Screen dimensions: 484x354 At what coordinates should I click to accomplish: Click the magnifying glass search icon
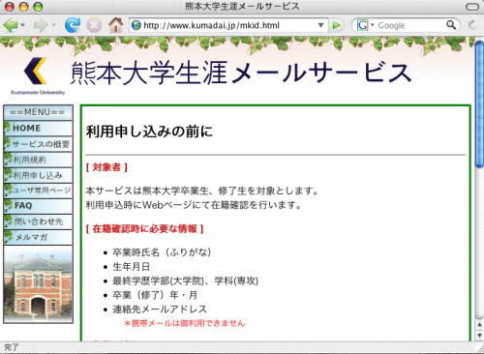(451, 25)
